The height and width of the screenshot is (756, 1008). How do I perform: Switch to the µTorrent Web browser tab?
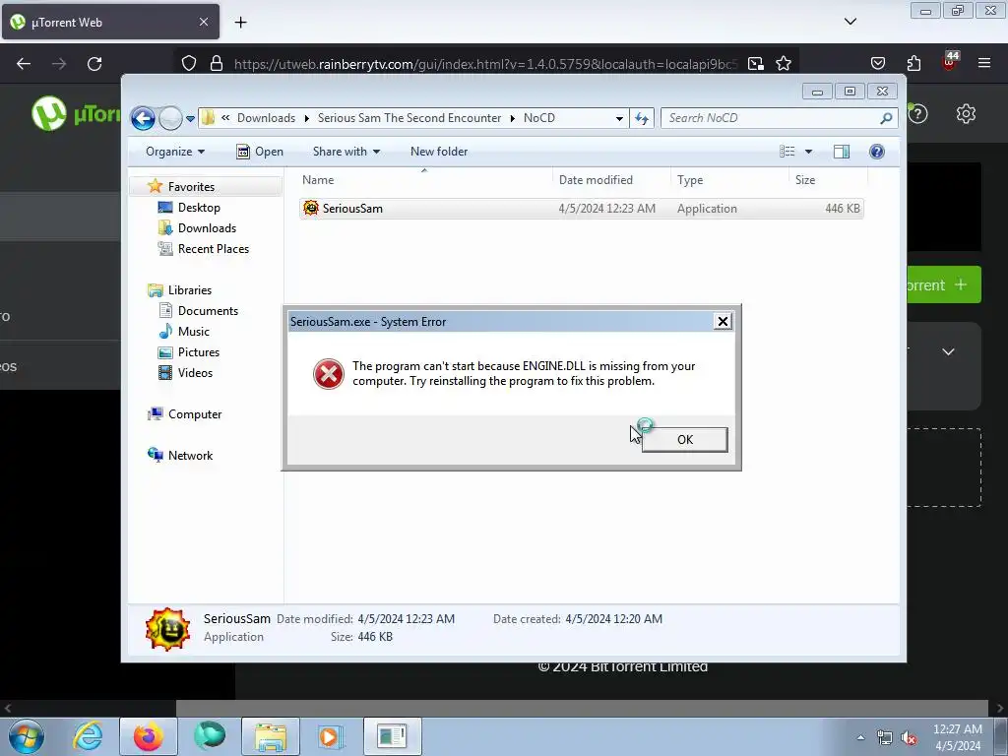click(110, 22)
